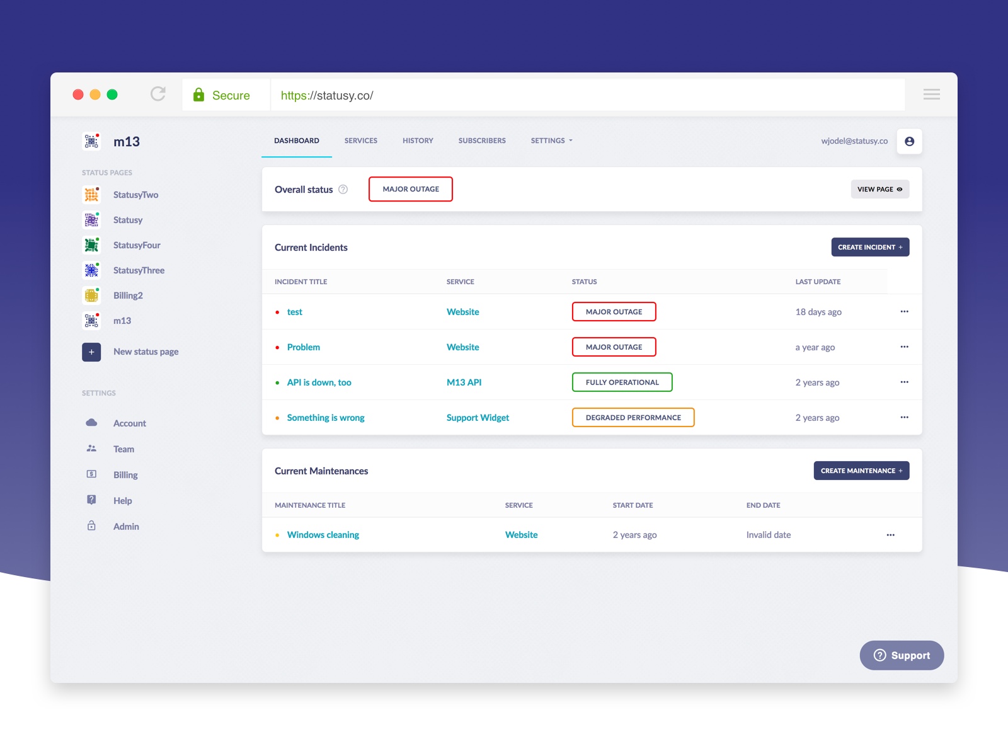Screen dimensions: 1008x756
Task: Open Website service in Problem incident row
Action: click(463, 347)
